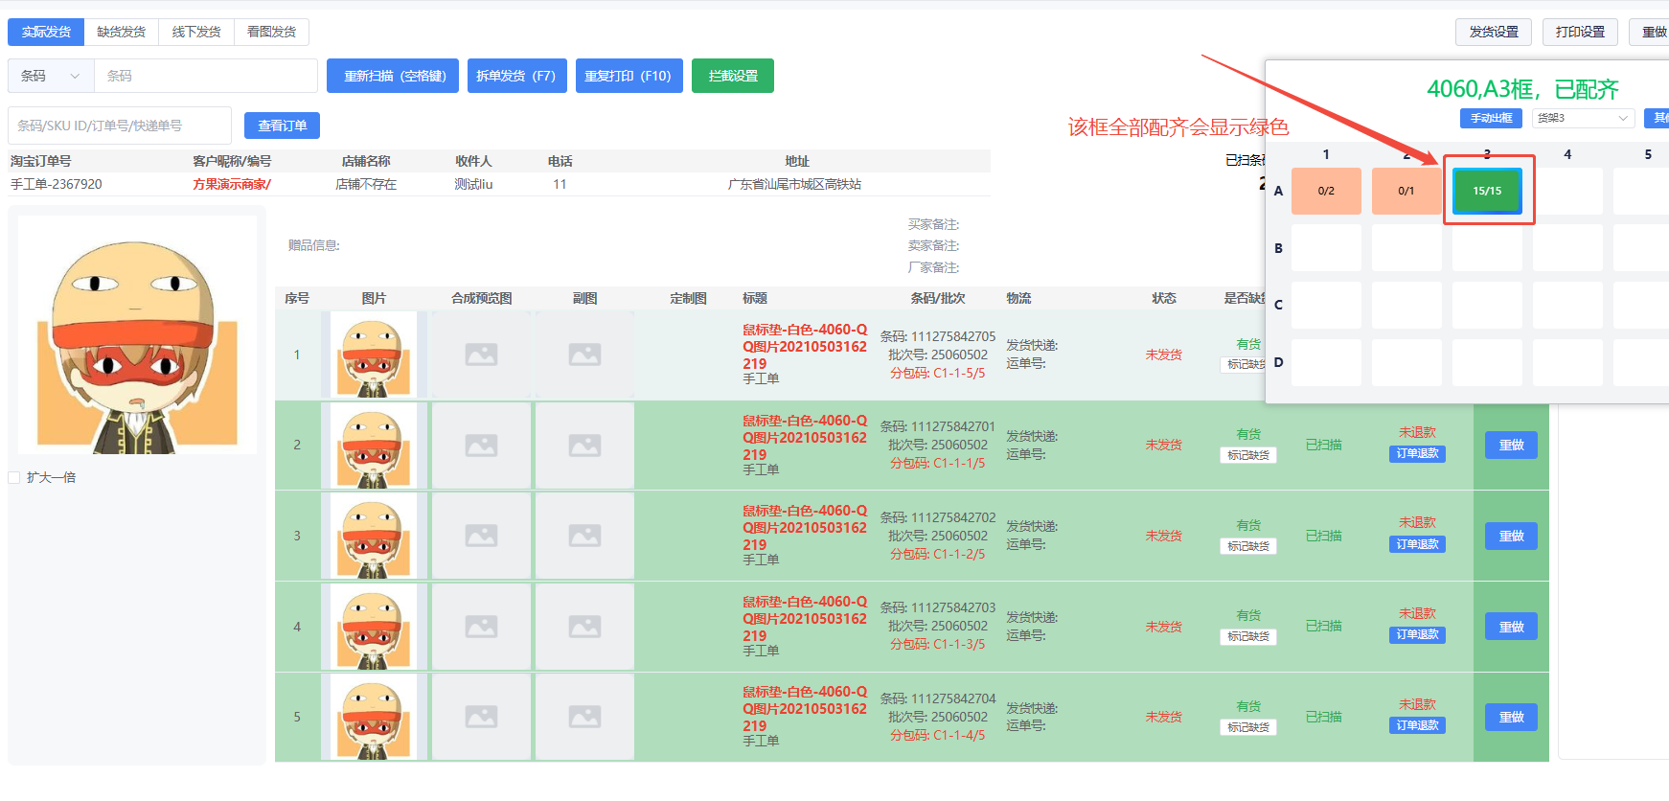
Task: Switch to the 看图发货 tab
Action: pos(271,32)
